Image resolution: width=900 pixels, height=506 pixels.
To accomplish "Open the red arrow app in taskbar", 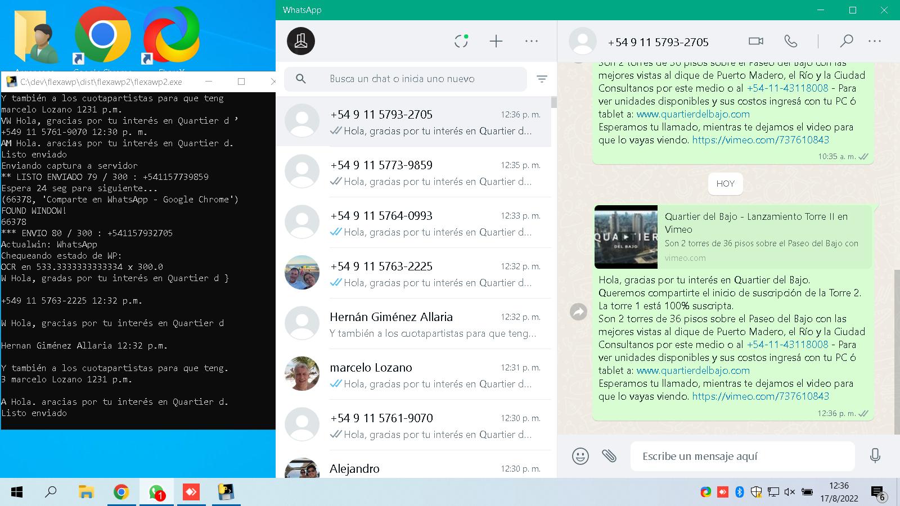I will tap(191, 493).
